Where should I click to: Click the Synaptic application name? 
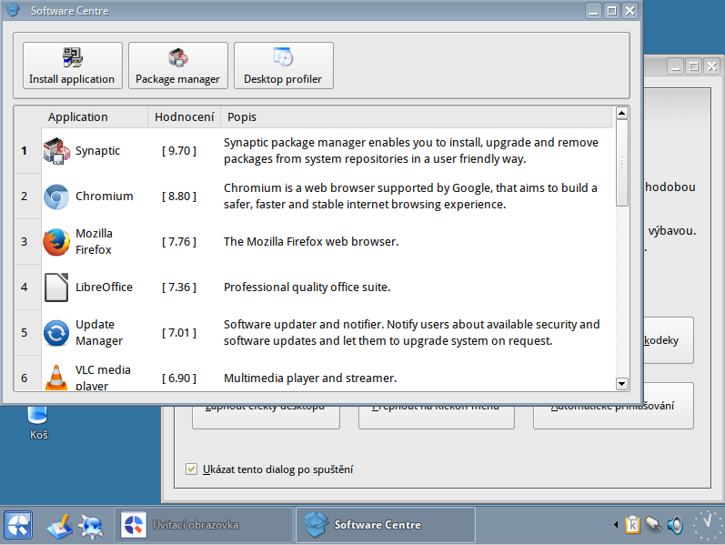tap(97, 151)
